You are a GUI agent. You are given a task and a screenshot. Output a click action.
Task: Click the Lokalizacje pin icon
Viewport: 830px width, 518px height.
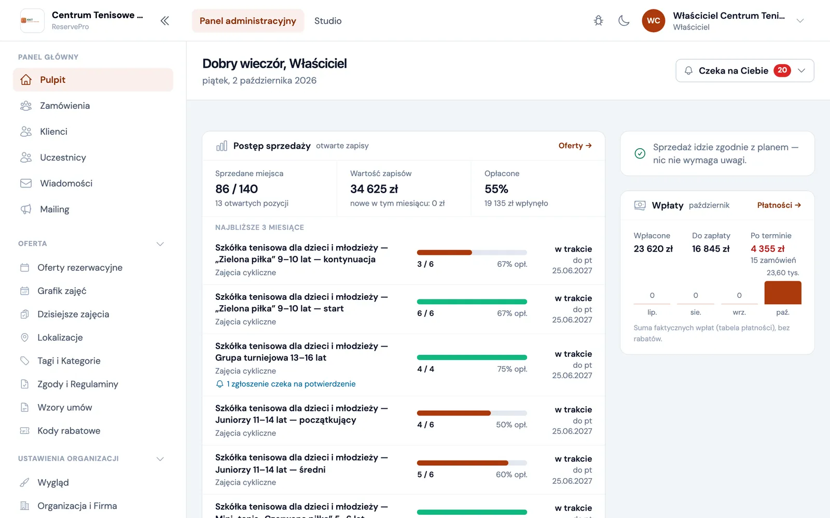(24, 338)
